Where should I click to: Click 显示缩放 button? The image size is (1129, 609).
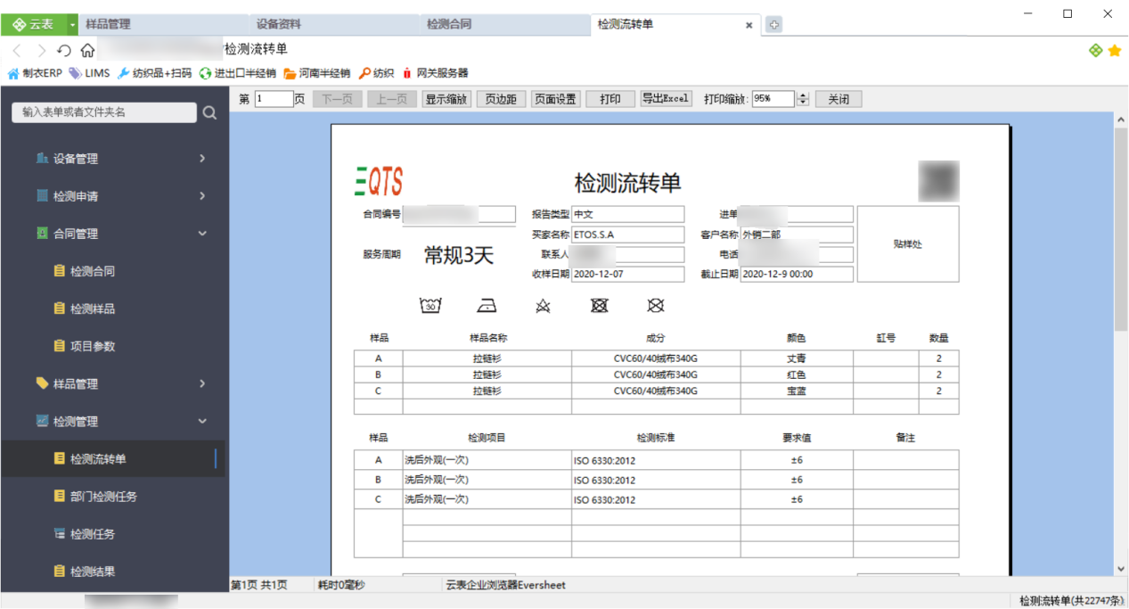[x=446, y=99]
